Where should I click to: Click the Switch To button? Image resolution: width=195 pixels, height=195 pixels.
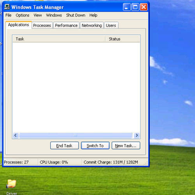click(95, 145)
